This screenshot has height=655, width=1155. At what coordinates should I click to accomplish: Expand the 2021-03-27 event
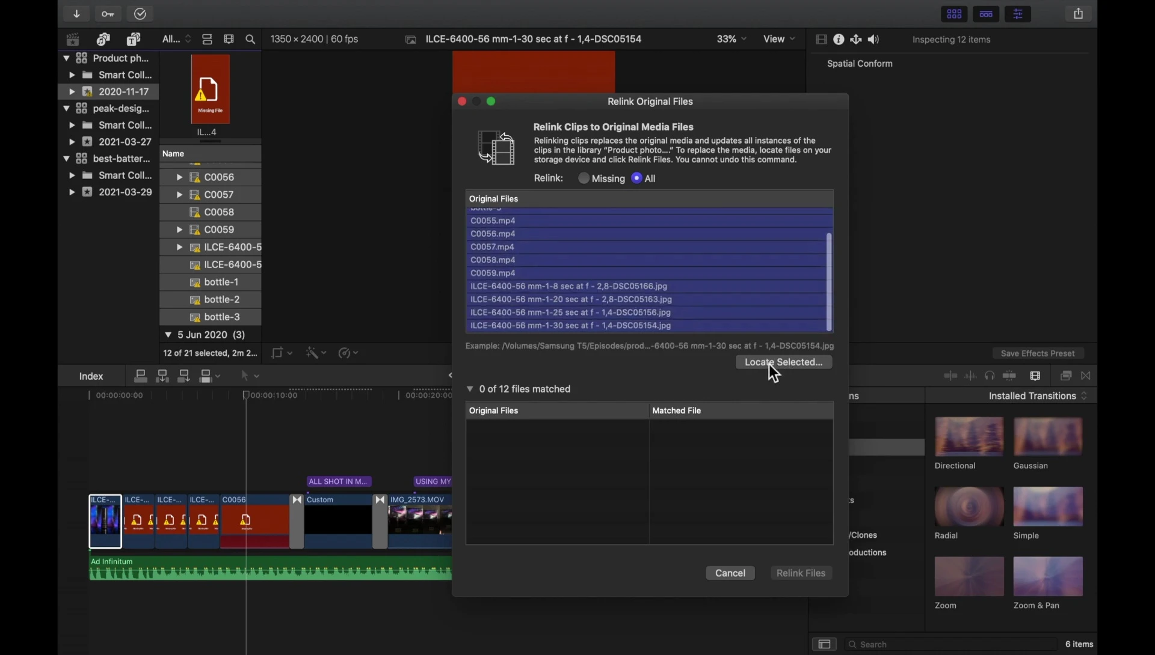72,142
